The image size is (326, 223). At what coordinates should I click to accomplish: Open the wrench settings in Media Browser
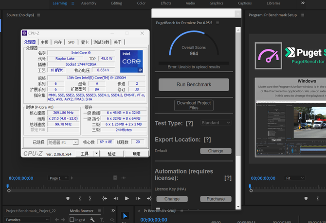pyautogui.click(x=92, y=220)
